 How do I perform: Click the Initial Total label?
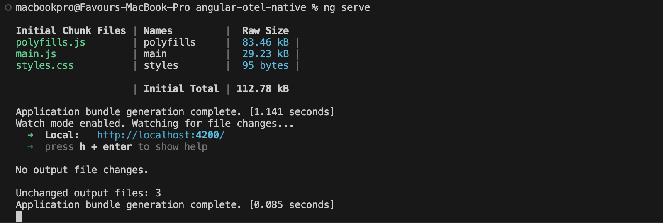click(181, 89)
